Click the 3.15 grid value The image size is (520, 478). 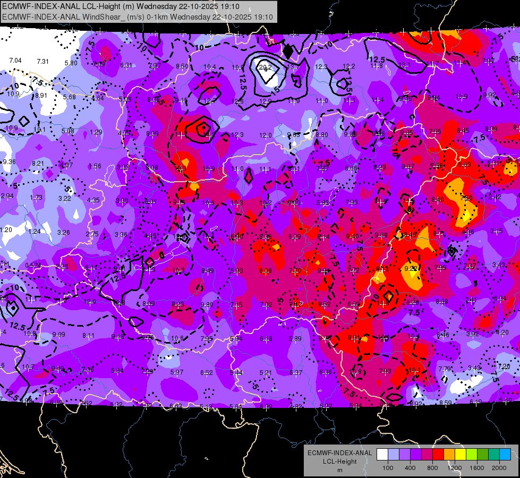[x=497, y=231]
